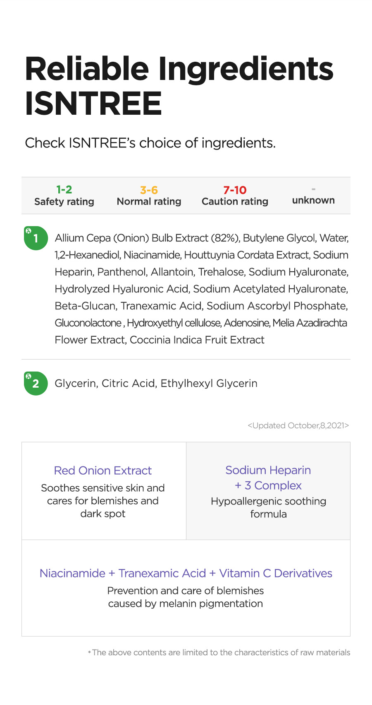Click Glycerin, Citric Acid ingredient line
This screenshot has width=372, height=705.
pyautogui.click(x=156, y=384)
